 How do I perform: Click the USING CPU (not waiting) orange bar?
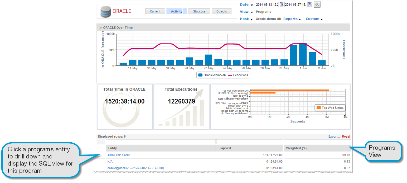pos(263,93)
